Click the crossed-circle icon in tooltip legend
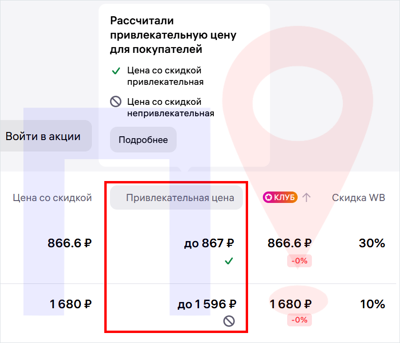 pos(116,101)
